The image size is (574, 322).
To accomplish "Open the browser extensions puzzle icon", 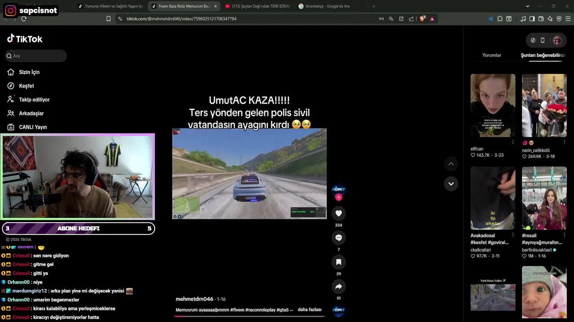I will pos(500,19).
